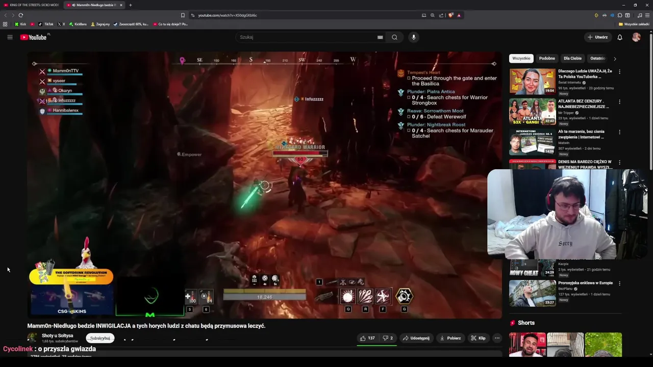Share this page using the address bar share icon

pos(441,15)
